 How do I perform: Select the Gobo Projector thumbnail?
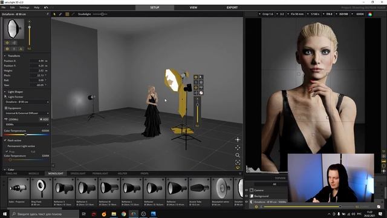click(x=19, y=192)
